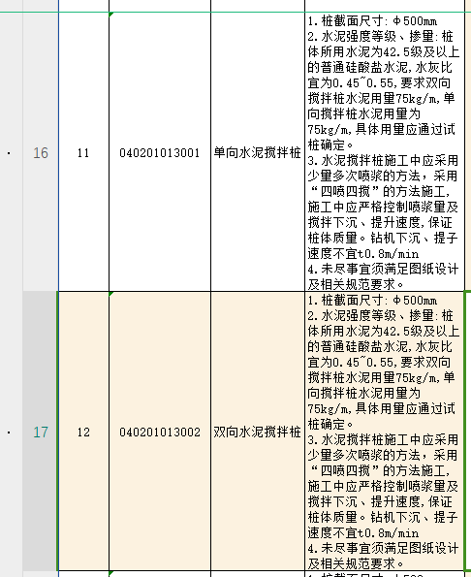Screen dimensions: 471x577
Task: Click description cell of 单向水泥搅拌桩 row
Action: click(x=385, y=152)
